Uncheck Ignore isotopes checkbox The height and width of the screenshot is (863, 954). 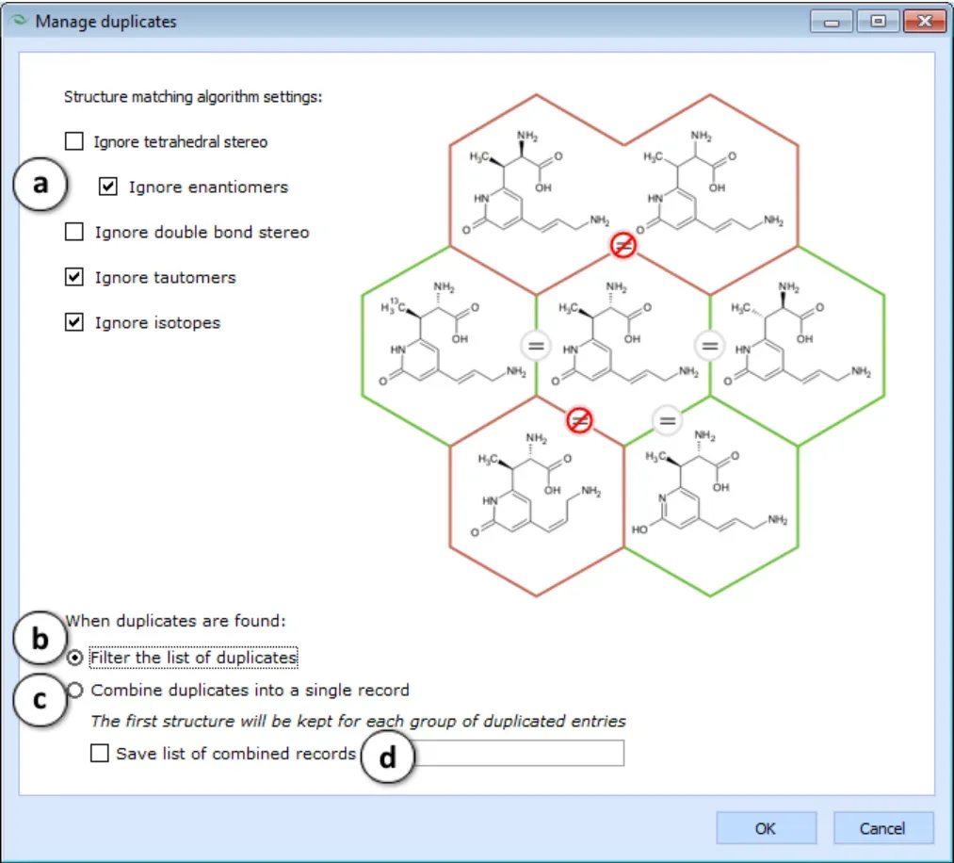click(74, 322)
